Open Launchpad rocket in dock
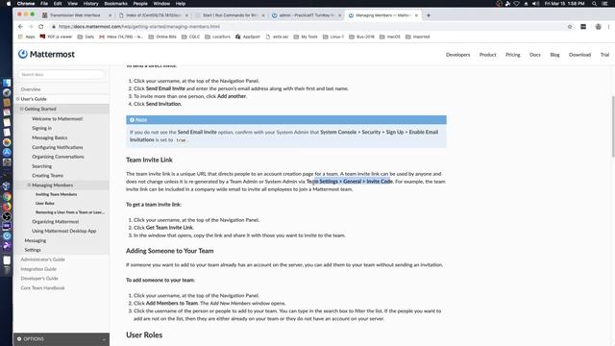This screenshot has width=615, height=346. pos(7,93)
